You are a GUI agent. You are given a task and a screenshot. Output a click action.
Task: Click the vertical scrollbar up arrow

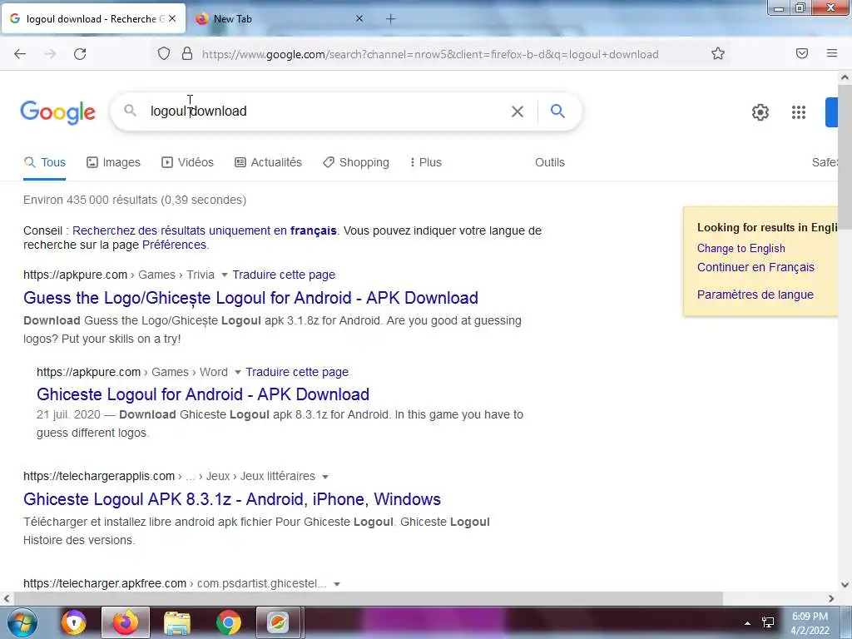pos(845,77)
